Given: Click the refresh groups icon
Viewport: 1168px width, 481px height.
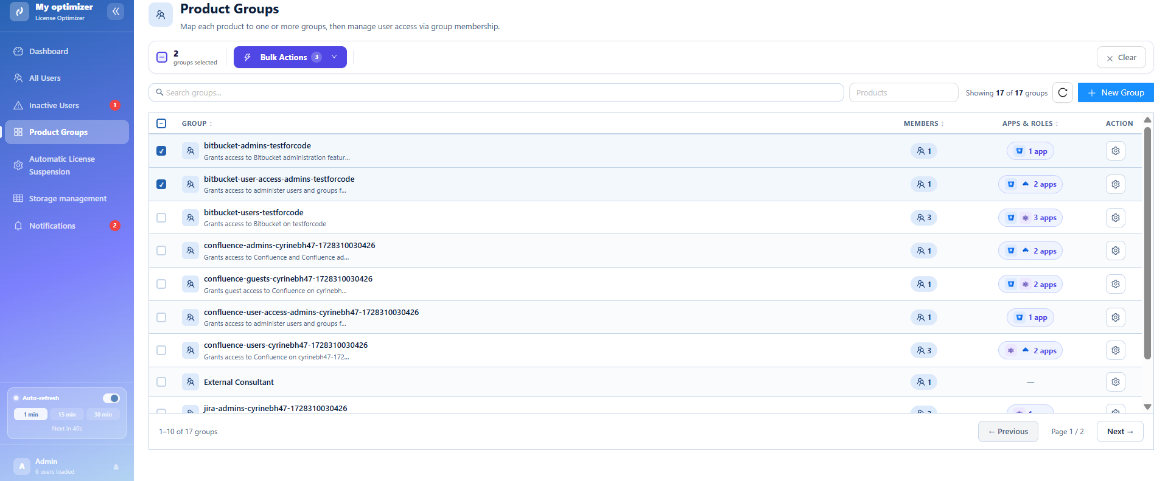Looking at the screenshot, I should [x=1063, y=92].
